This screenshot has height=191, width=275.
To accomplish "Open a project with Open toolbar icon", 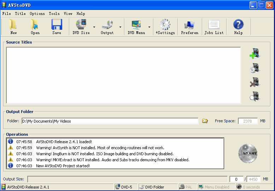I will tap(35, 27).
